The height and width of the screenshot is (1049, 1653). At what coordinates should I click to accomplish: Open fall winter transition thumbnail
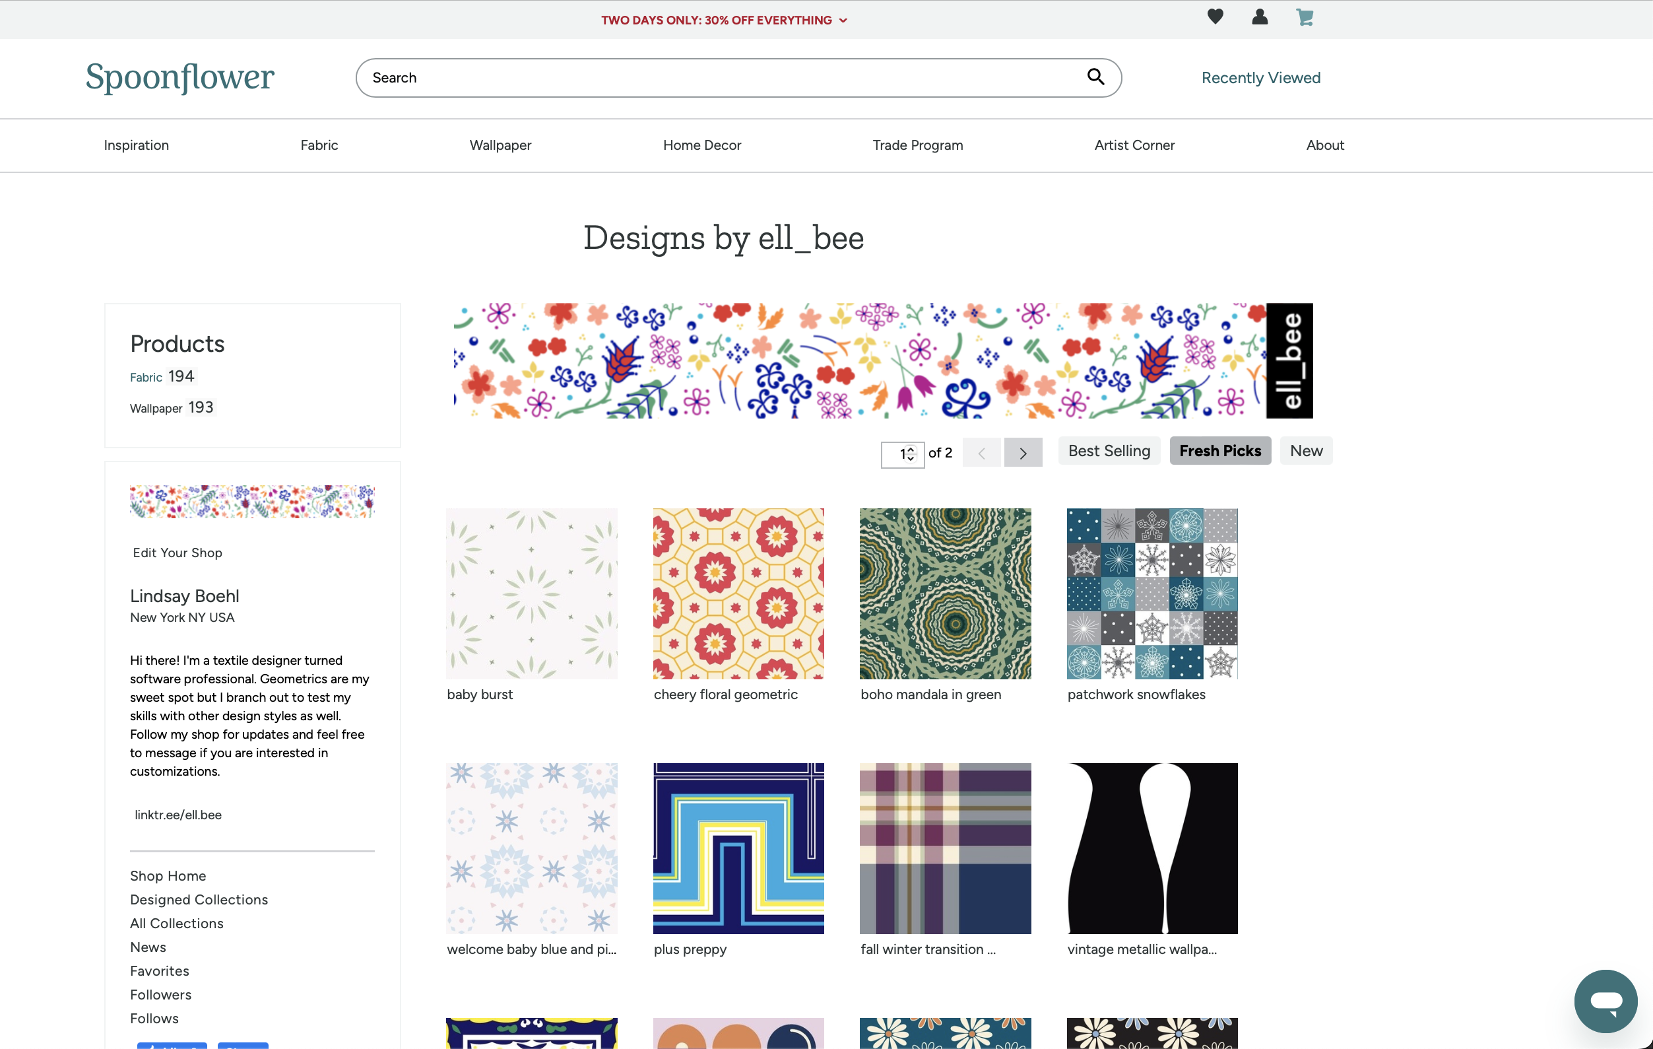point(944,848)
